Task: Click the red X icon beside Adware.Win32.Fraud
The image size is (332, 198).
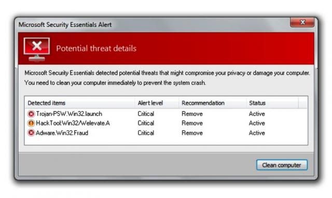Action: tap(31, 133)
